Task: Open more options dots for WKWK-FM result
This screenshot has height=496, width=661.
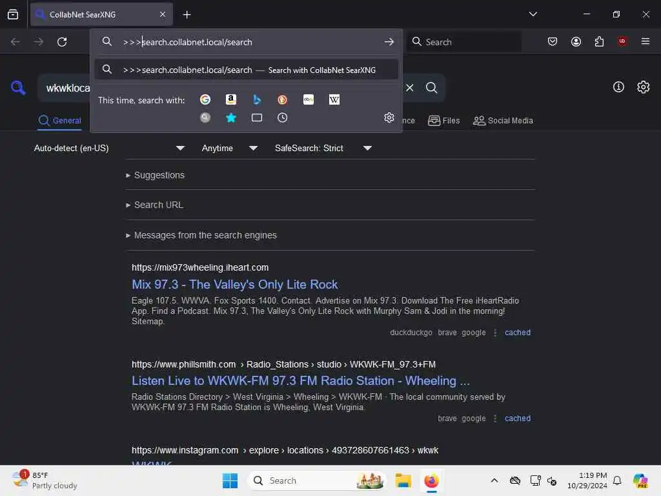Action: 495,418
